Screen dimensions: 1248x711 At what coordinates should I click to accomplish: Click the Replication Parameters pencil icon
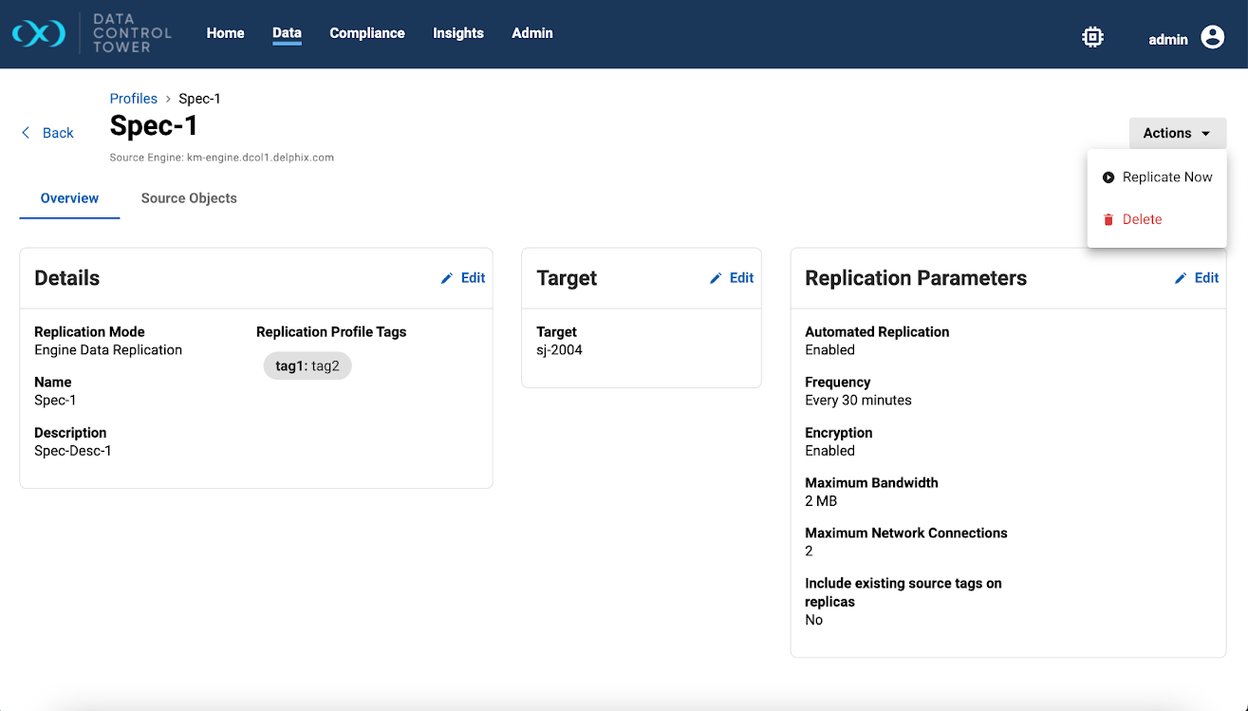[x=1181, y=278]
